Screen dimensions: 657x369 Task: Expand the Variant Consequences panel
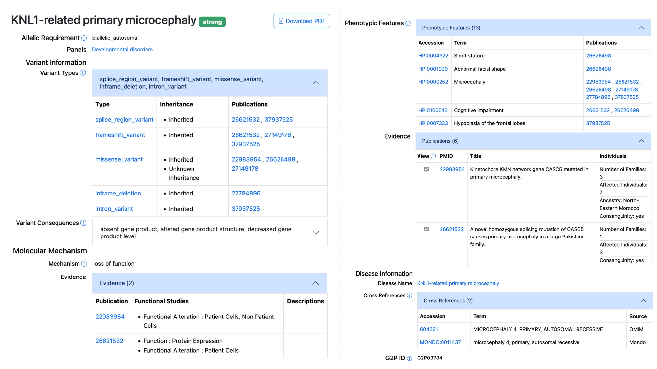click(x=316, y=233)
